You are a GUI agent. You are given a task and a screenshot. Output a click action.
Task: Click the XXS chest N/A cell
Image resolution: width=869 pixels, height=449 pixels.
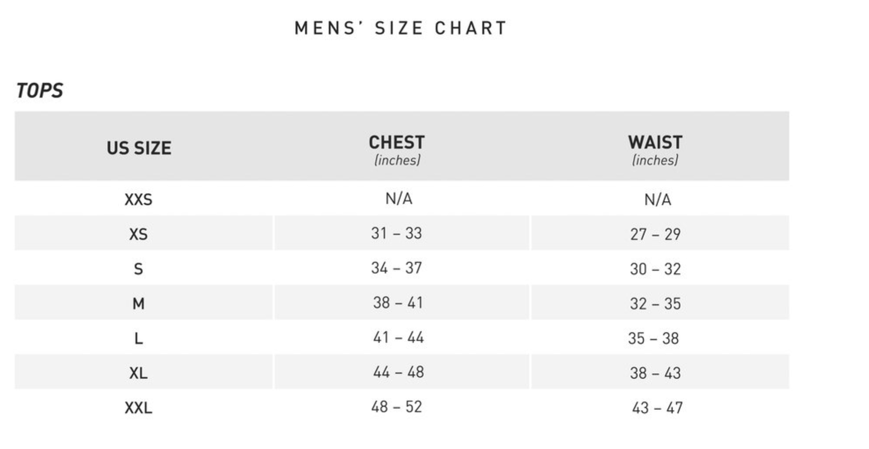pyautogui.click(x=399, y=199)
